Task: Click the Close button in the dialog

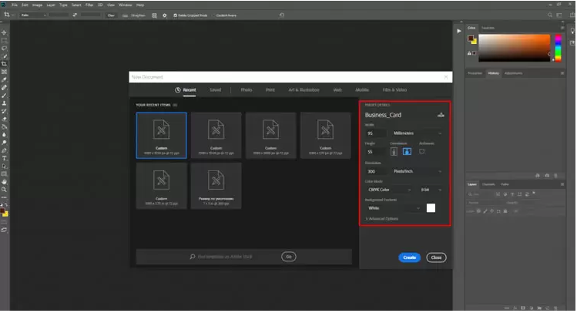Action: coord(436,257)
